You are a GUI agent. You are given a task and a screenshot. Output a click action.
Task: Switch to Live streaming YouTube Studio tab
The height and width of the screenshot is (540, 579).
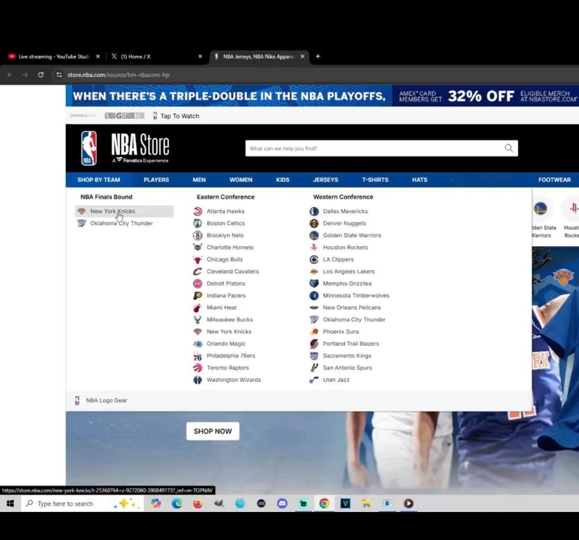pyautogui.click(x=54, y=57)
